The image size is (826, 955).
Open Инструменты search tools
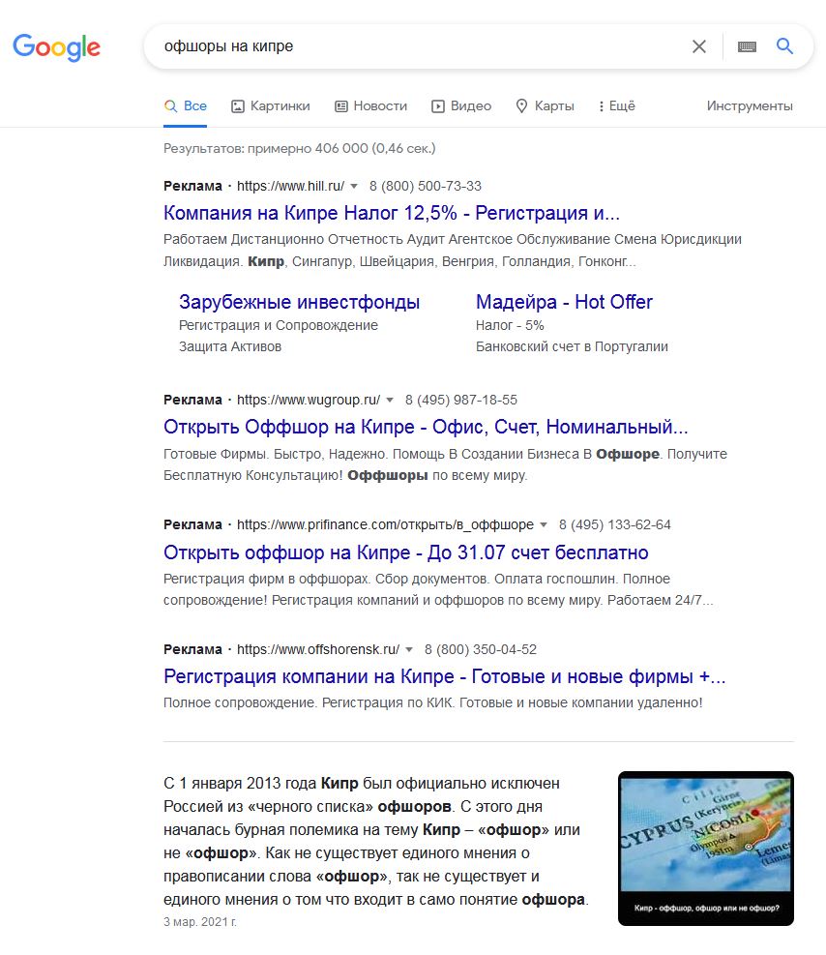(x=750, y=106)
